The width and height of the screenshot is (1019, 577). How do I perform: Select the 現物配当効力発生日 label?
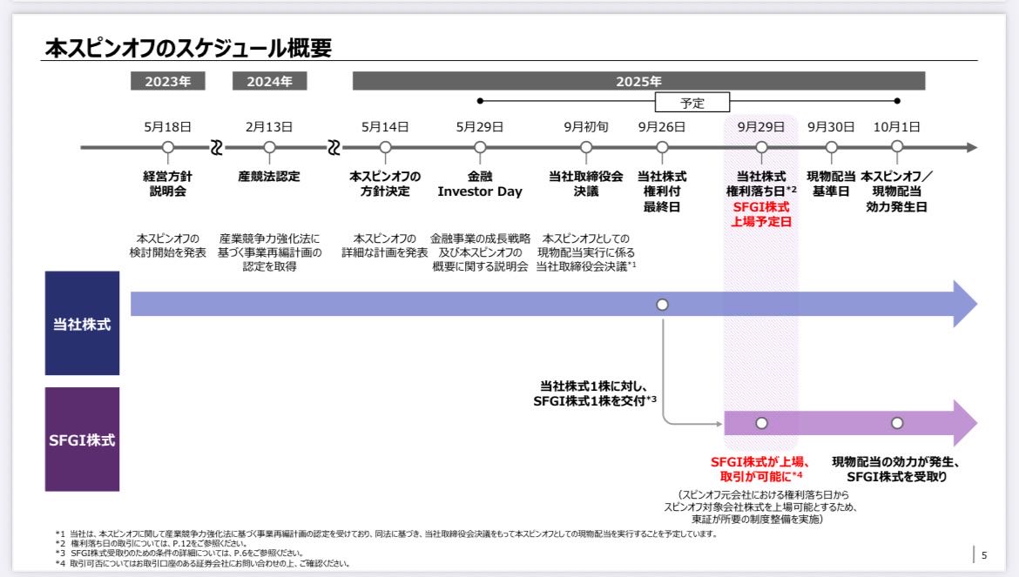click(897, 191)
